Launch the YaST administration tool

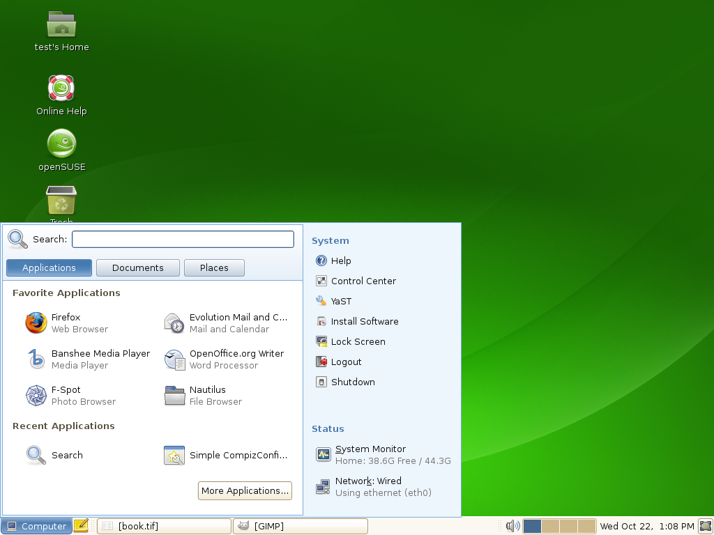[340, 301]
